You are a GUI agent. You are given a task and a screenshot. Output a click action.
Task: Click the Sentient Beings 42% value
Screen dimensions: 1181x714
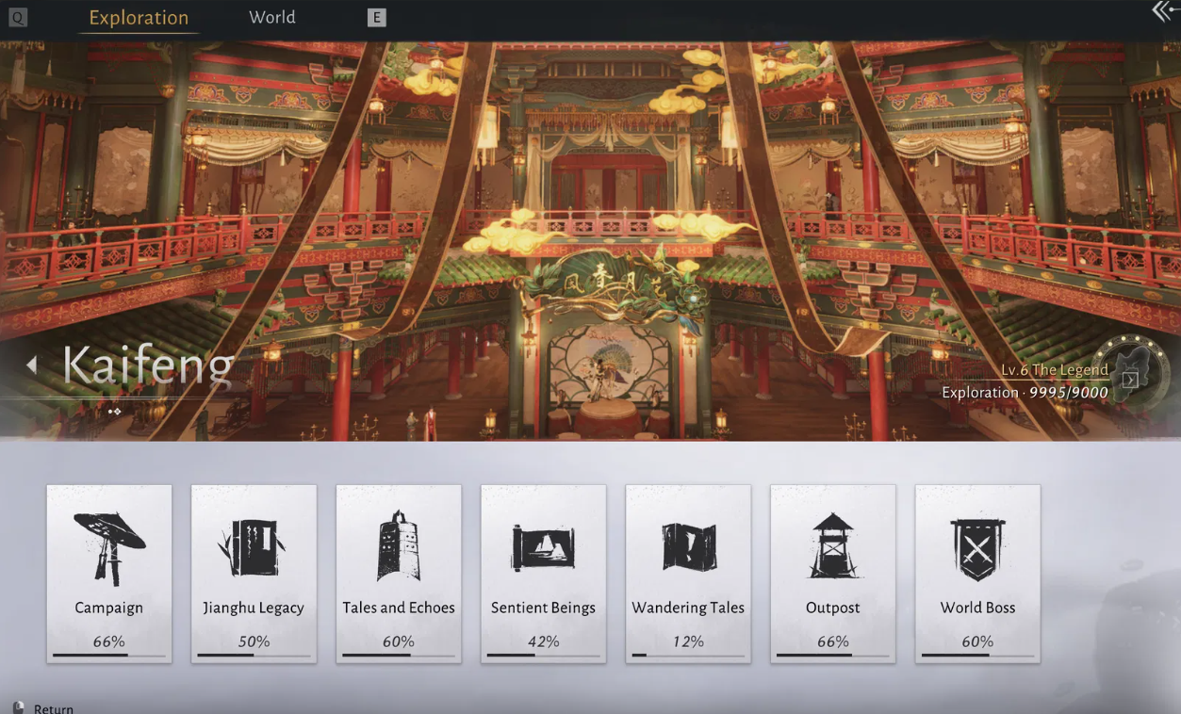click(x=543, y=641)
